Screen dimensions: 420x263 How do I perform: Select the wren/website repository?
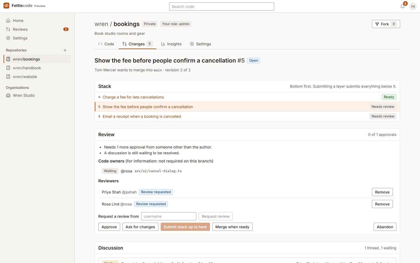pyautogui.click(x=37, y=77)
